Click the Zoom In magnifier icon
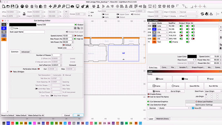Screen dimensions: 222x125 (59, 6)
